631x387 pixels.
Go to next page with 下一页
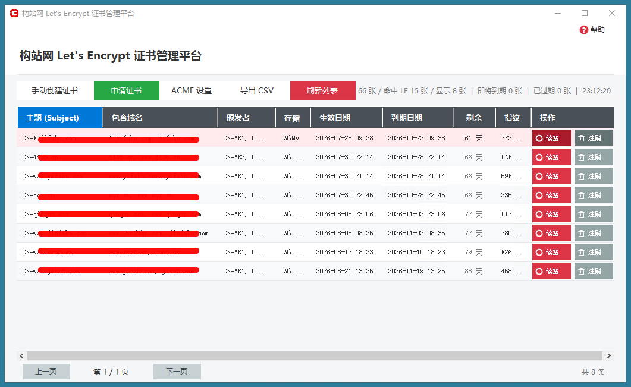[177, 372]
